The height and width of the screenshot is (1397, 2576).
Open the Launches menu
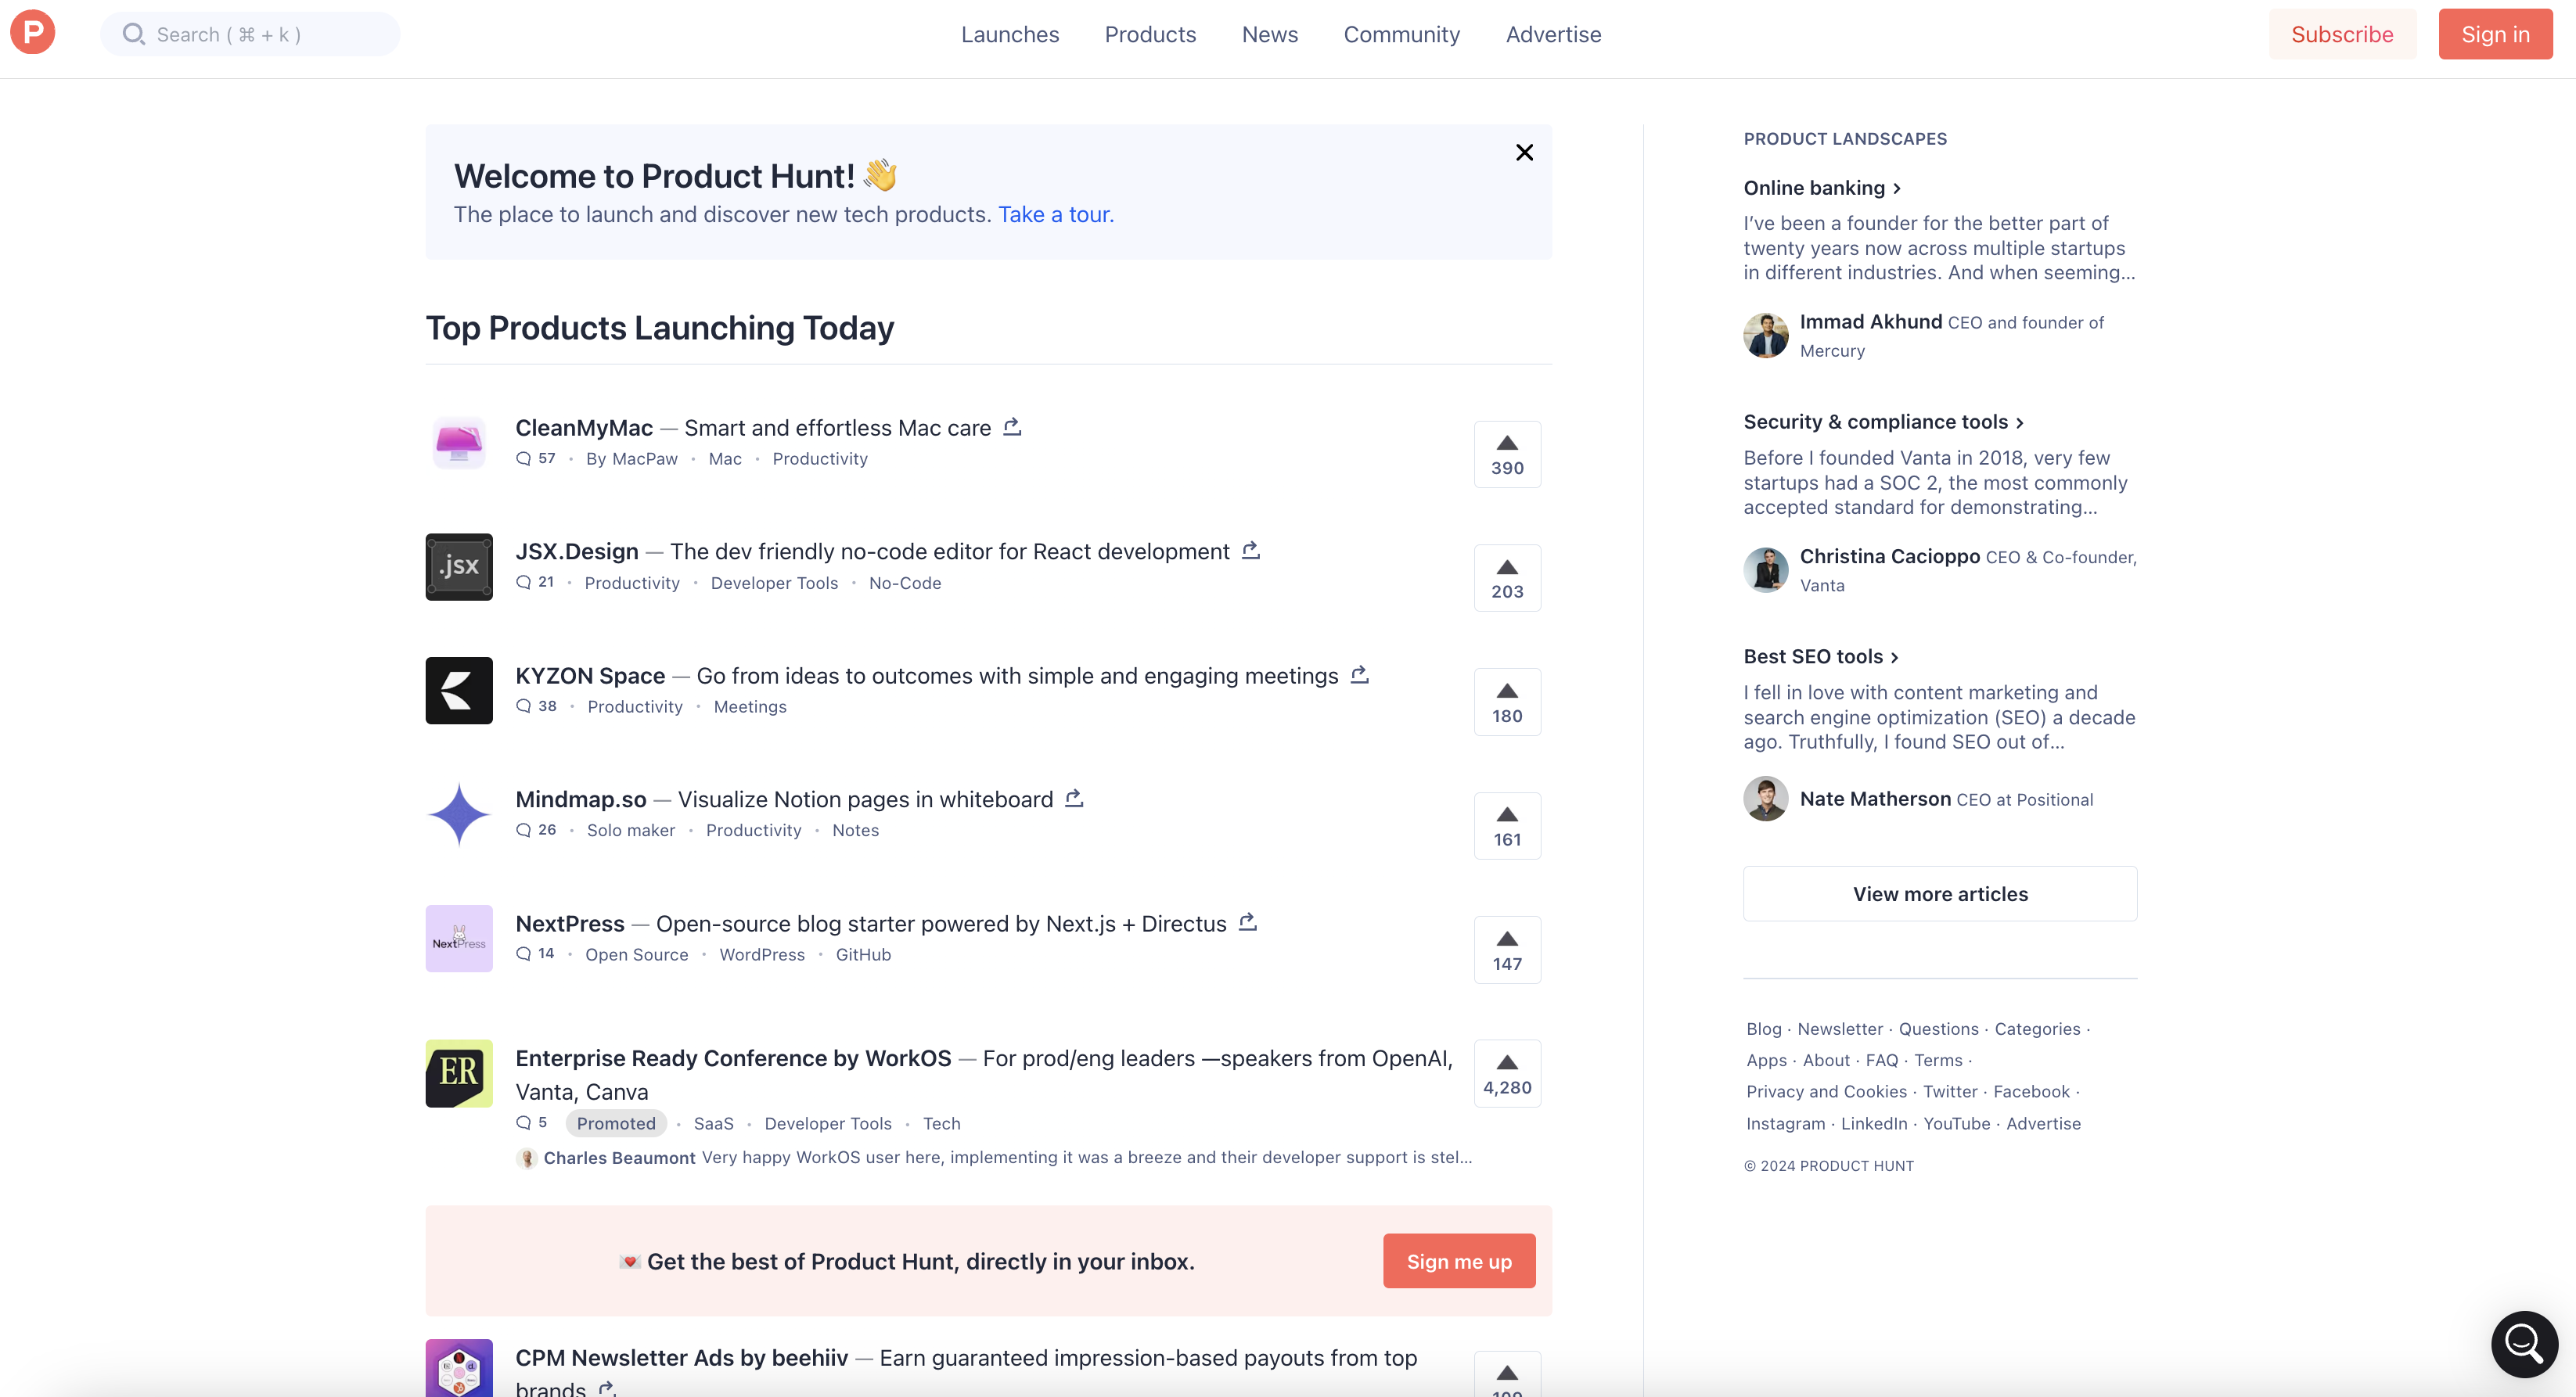pos(1010,35)
